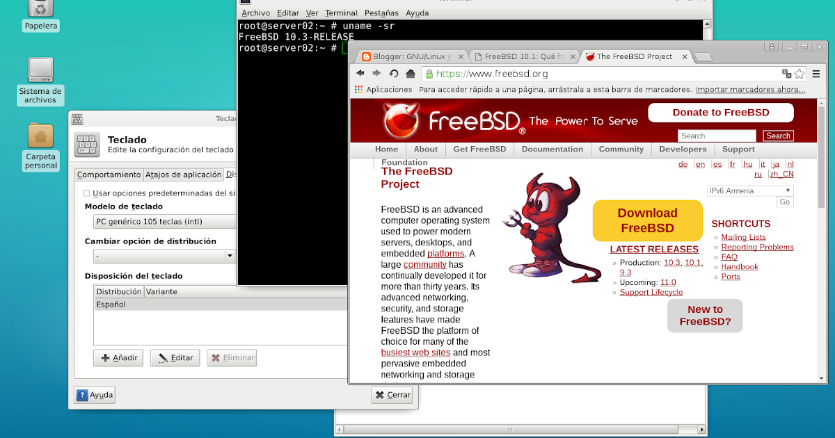
Task: Open the Ver menu in terminal
Action: (x=312, y=13)
